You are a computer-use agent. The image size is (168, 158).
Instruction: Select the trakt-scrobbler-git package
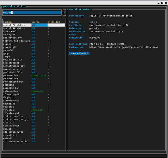pos(34,119)
